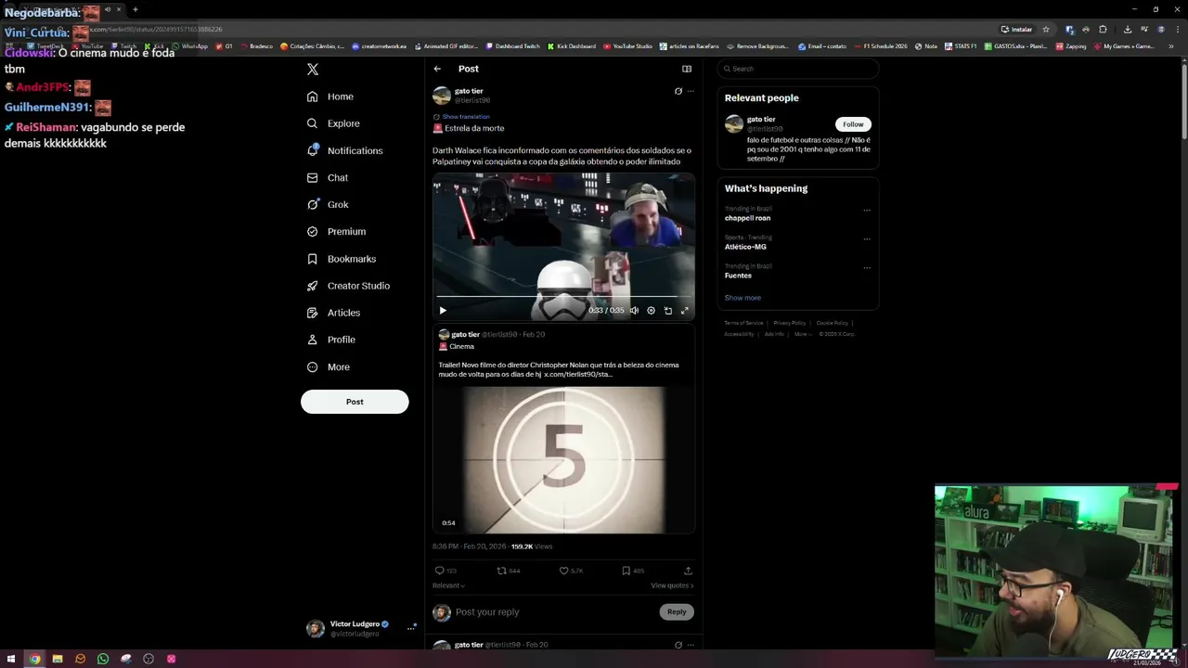The image size is (1188, 668).
Task: Open File Explorer from the taskbar
Action: coord(58,659)
